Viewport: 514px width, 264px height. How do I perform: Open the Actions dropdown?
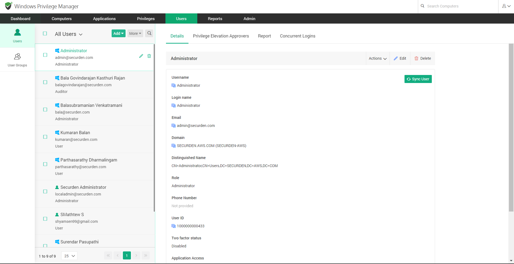pos(377,58)
